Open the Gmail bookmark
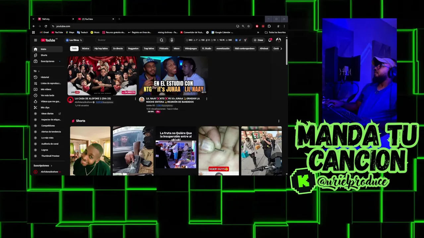Viewport: 424px width, 238px height. pyautogui.click(x=44, y=32)
